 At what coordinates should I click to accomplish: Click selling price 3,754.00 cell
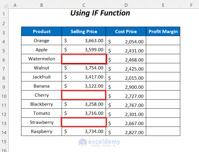coord(84,68)
